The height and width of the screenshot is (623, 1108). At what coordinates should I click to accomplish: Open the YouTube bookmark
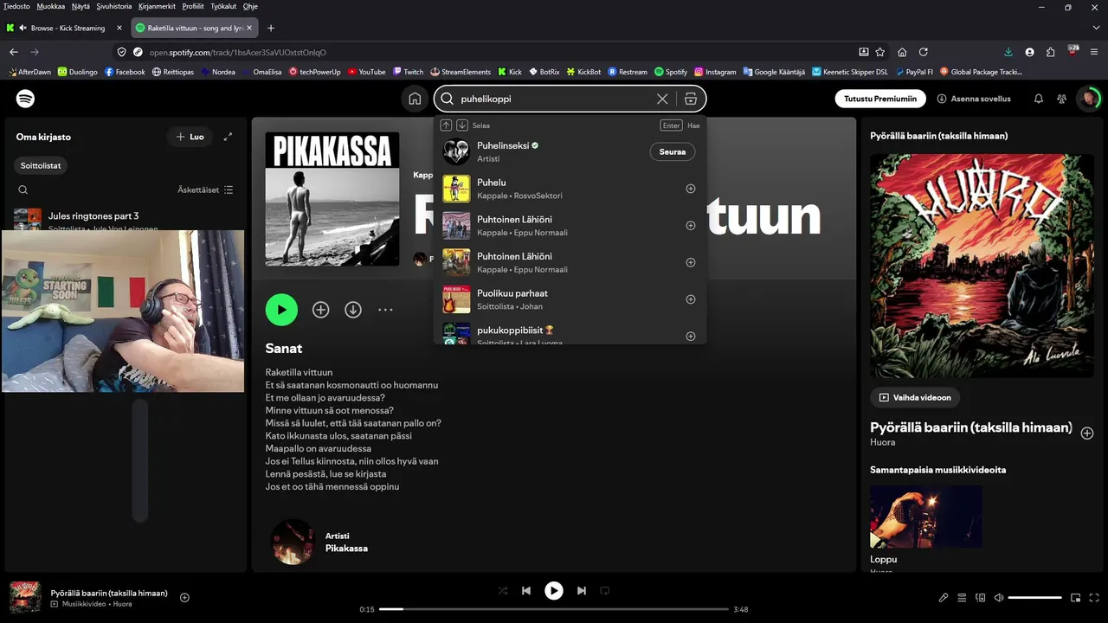pos(367,72)
